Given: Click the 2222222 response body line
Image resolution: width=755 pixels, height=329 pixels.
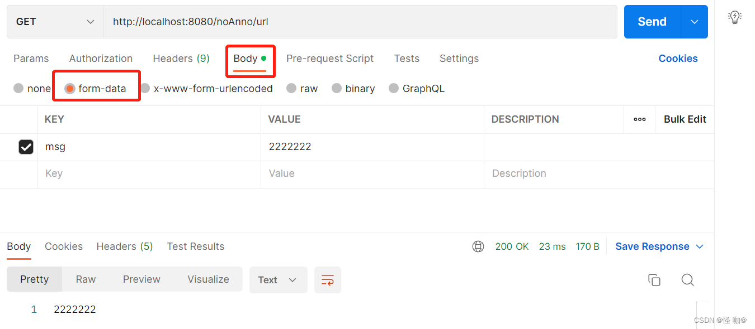Looking at the screenshot, I should (75, 309).
